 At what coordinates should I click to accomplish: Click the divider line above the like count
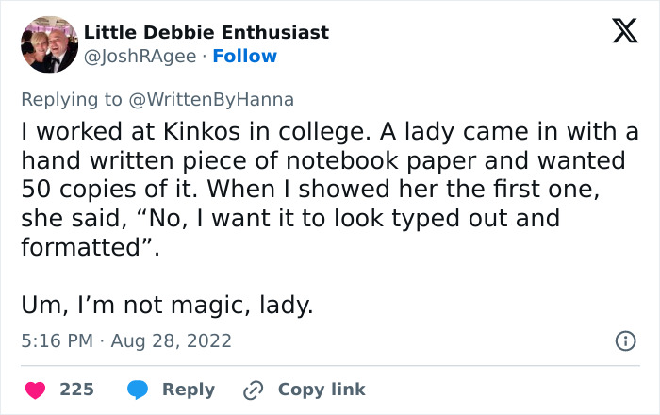coord(330,365)
